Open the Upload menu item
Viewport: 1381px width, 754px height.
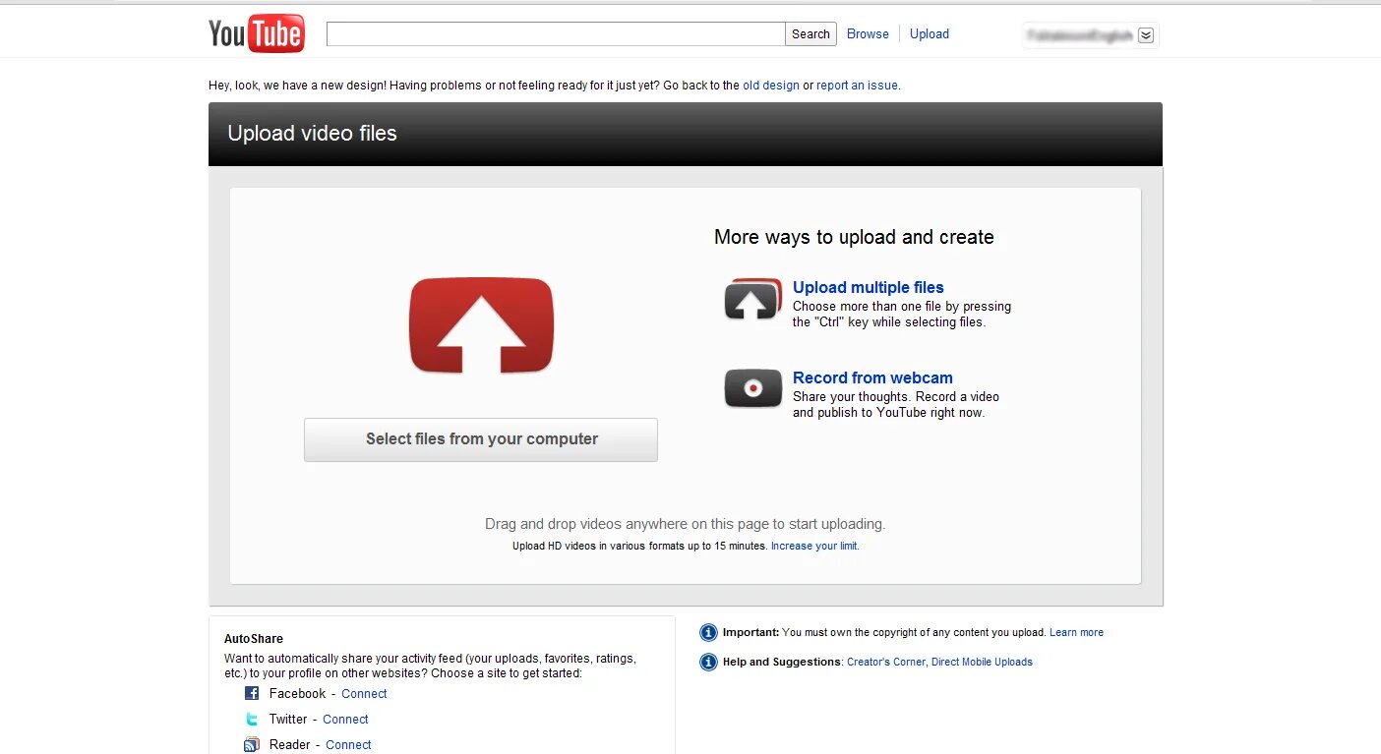point(930,33)
